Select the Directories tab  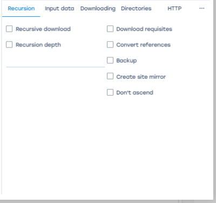tap(136, 9)
